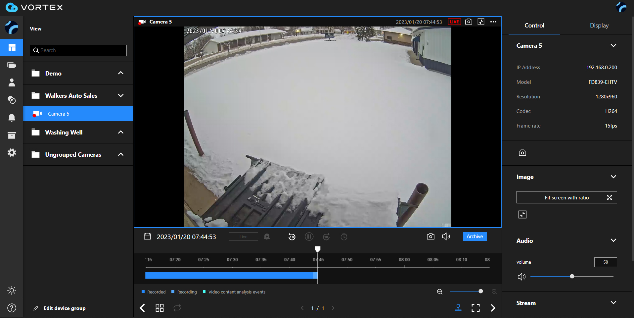Expand the Demo group
This screenshot has width=634, height=318.
pyautogui.click(x=121, y=73)
